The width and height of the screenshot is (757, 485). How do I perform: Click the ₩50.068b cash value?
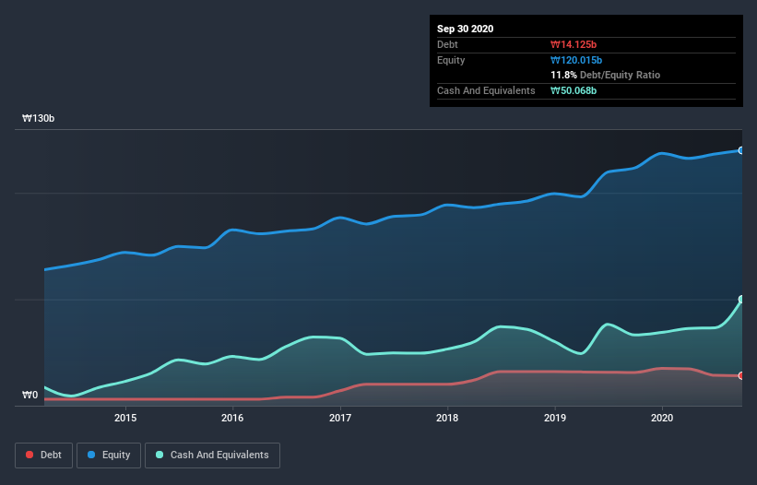click(574, 90)
